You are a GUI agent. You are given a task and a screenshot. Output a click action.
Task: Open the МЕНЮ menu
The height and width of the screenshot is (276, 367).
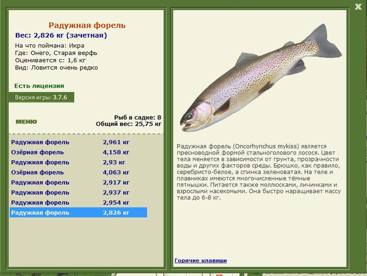point(26,121)
